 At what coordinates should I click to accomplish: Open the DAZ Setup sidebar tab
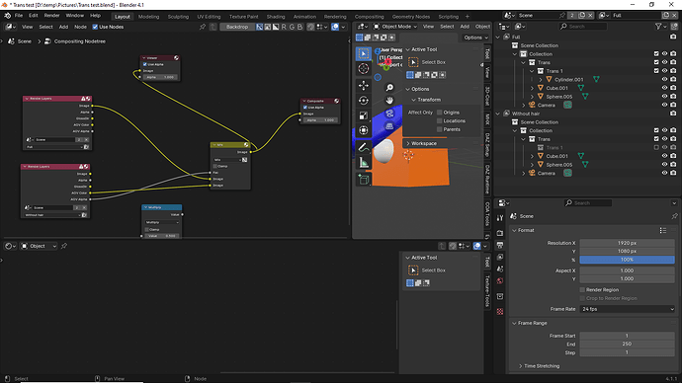click(487, 144)
